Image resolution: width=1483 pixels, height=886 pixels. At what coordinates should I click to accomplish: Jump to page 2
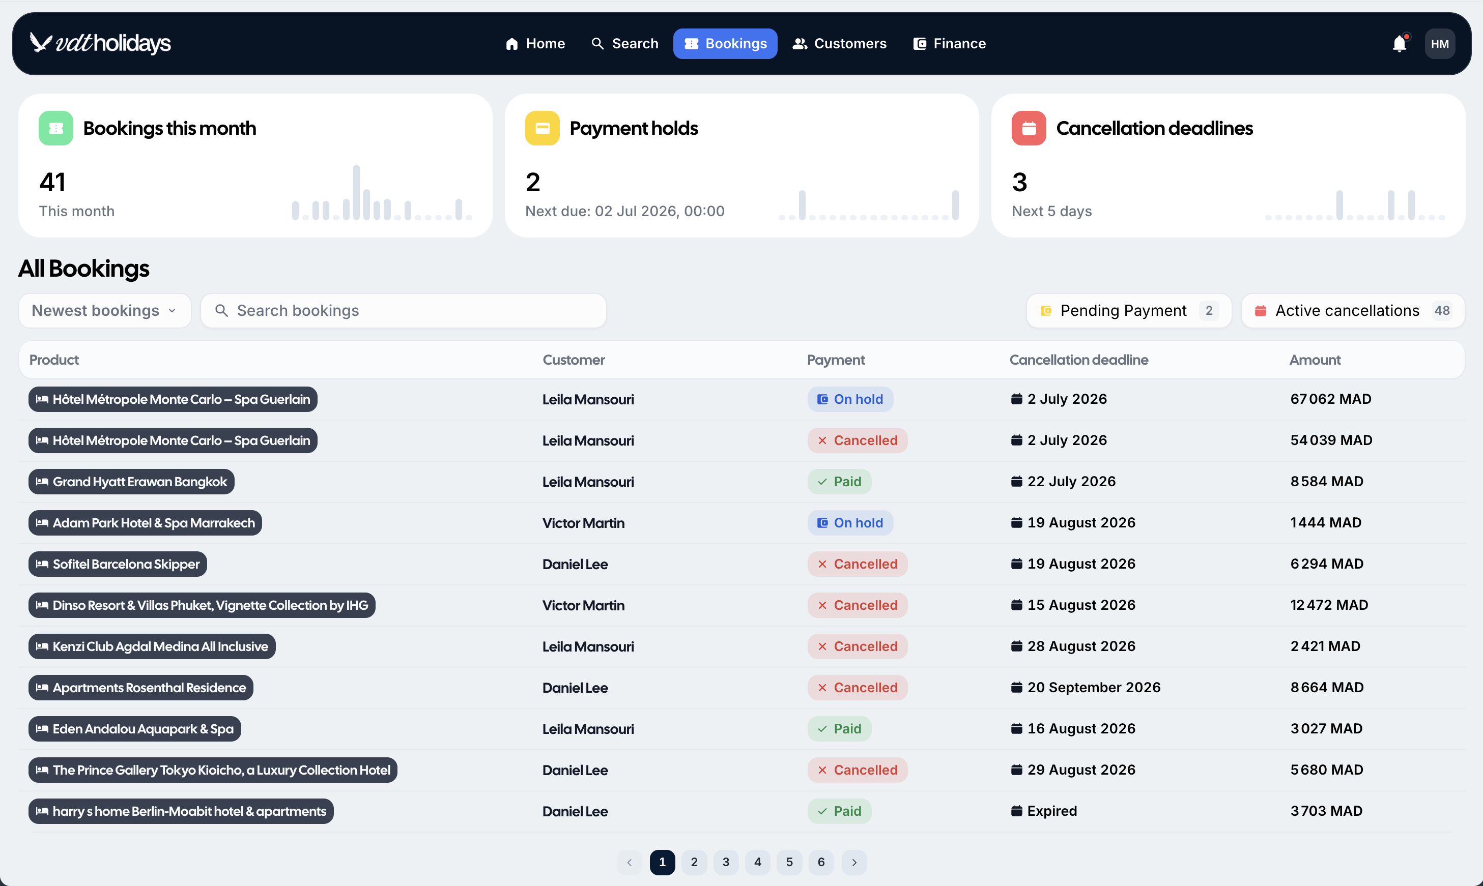[x=694, y=862]
